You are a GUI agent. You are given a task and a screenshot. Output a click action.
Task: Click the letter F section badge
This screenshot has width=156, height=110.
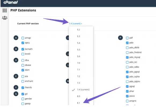click(x=16, y=87)
